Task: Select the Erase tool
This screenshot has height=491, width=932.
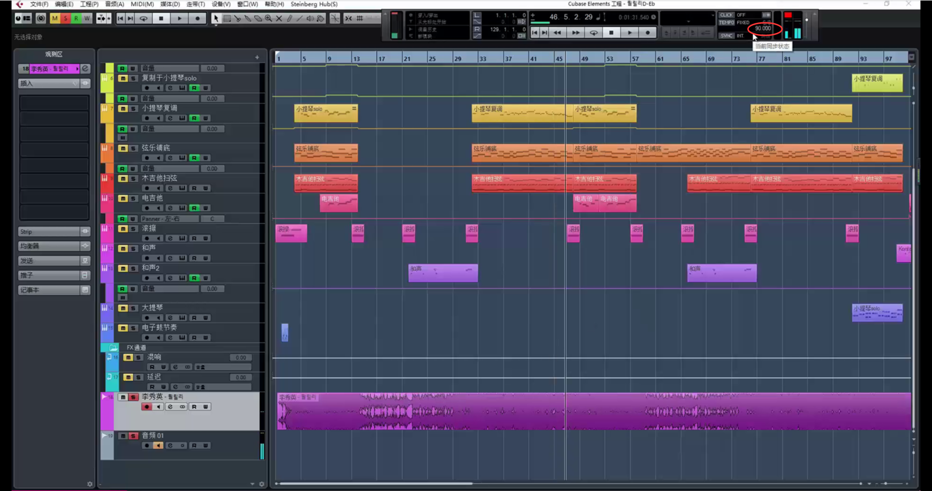Action: point(258,18)
